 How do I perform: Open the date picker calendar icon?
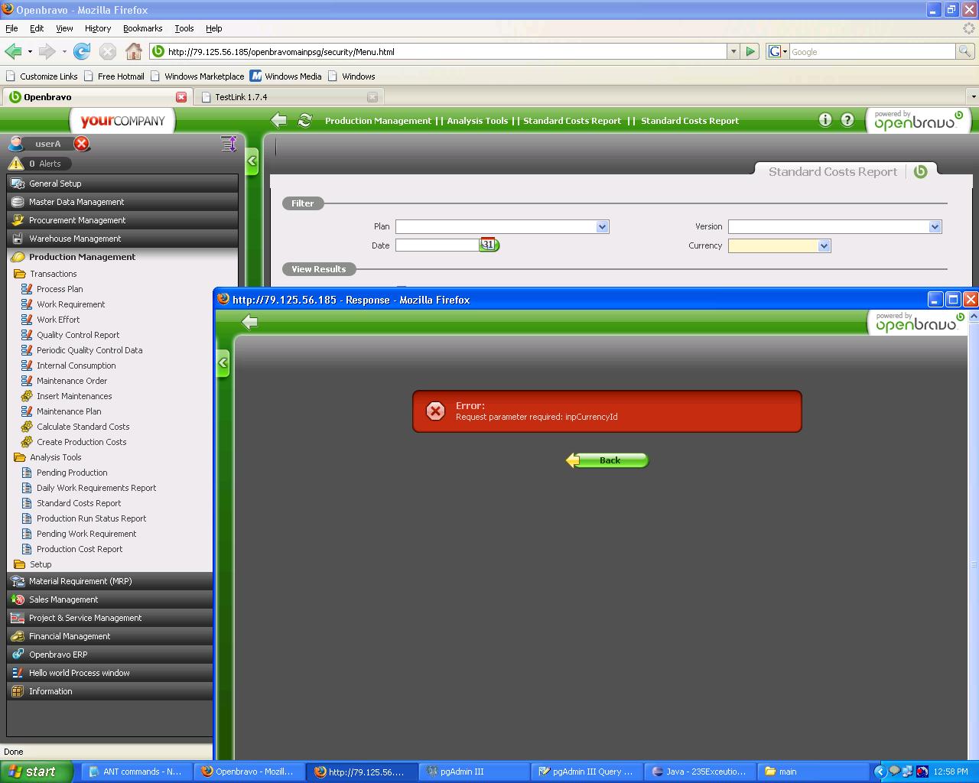tap(488, 245)
